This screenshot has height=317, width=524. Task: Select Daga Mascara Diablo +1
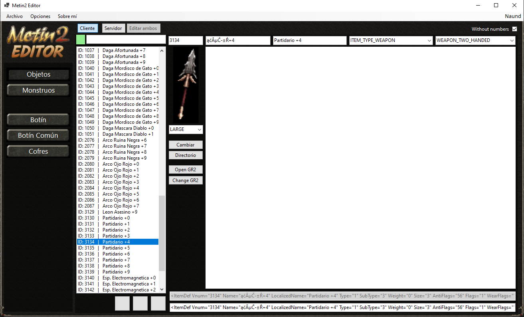coord(118,134)
